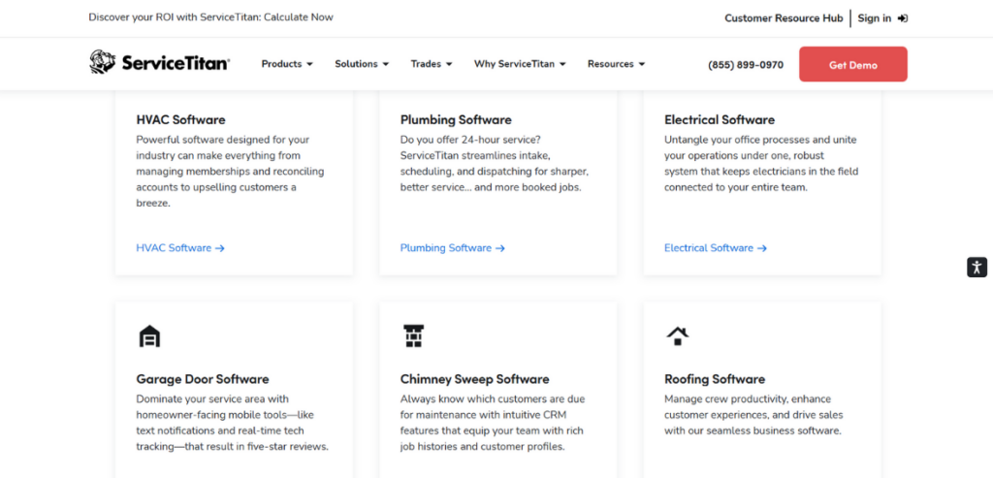
Task: Open the Resources dropdown
Action: 616,64
